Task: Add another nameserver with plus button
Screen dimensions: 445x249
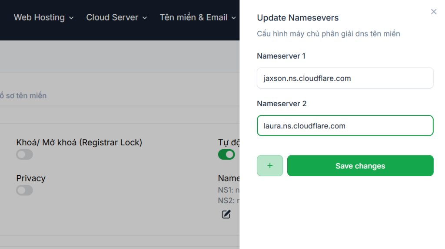Action: click(269, 165)
